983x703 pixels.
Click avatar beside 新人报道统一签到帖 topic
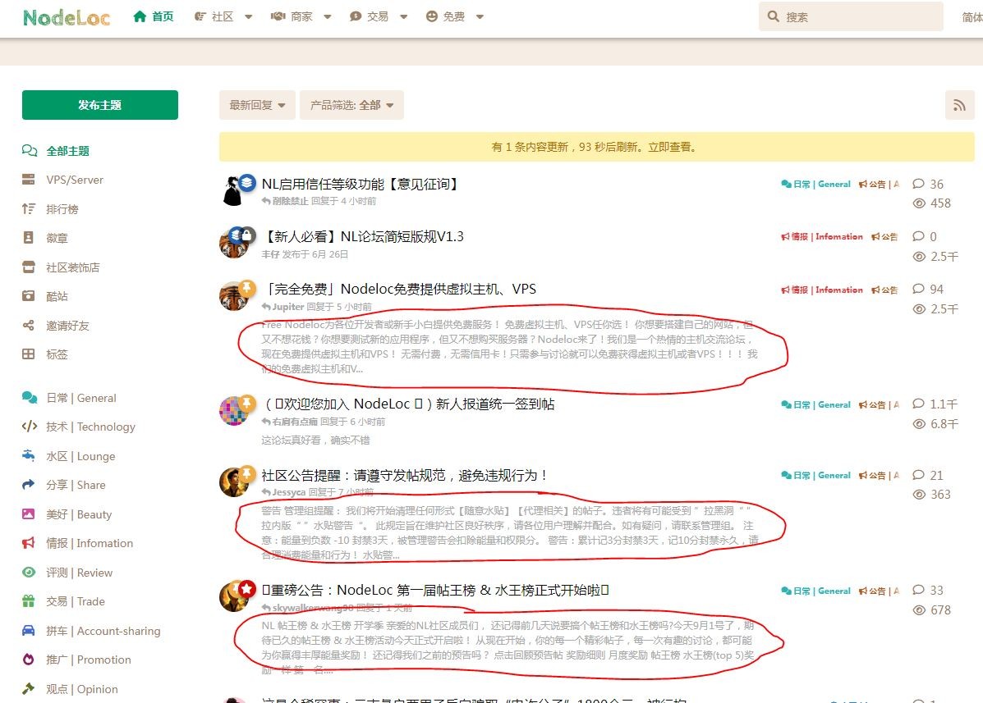(233, 411)
